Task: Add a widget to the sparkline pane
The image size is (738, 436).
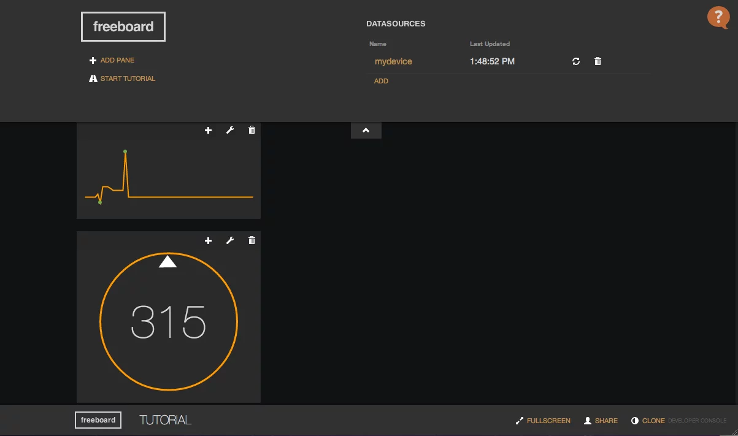Action: pos(209,130)
